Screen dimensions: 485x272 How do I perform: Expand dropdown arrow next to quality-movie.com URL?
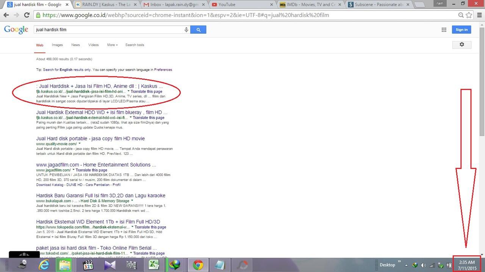(x=80, y=144)
